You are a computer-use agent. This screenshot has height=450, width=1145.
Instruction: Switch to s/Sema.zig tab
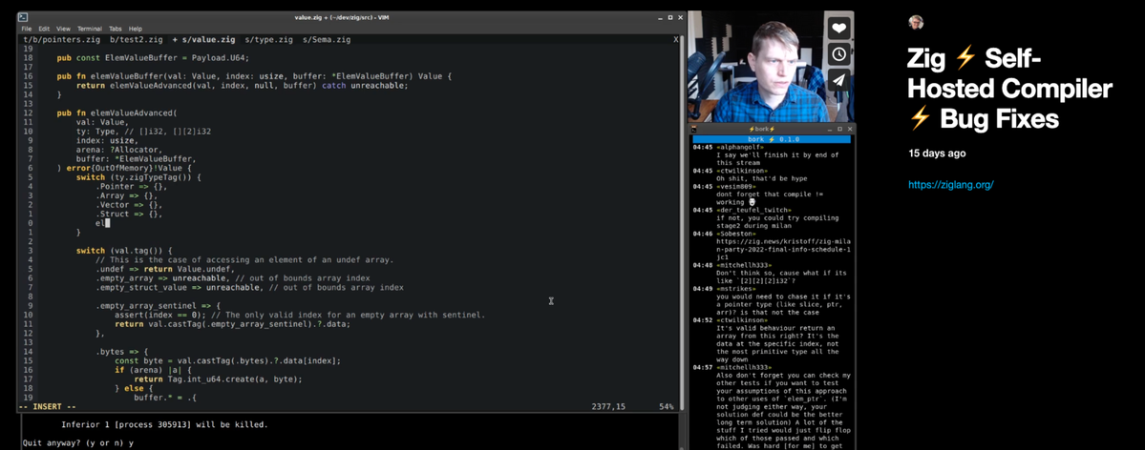[327, 39]
